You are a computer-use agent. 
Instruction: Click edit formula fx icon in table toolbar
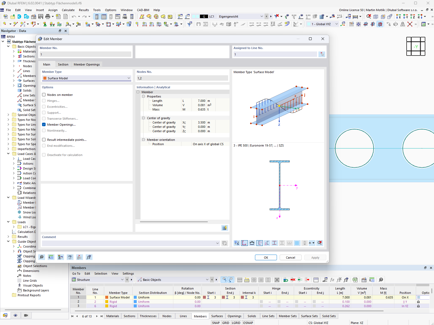332,280
